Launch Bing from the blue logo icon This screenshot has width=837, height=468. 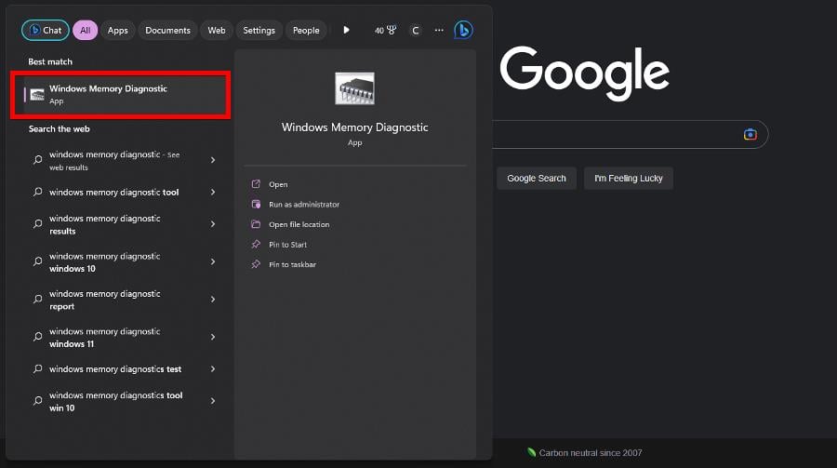(463, 30)
